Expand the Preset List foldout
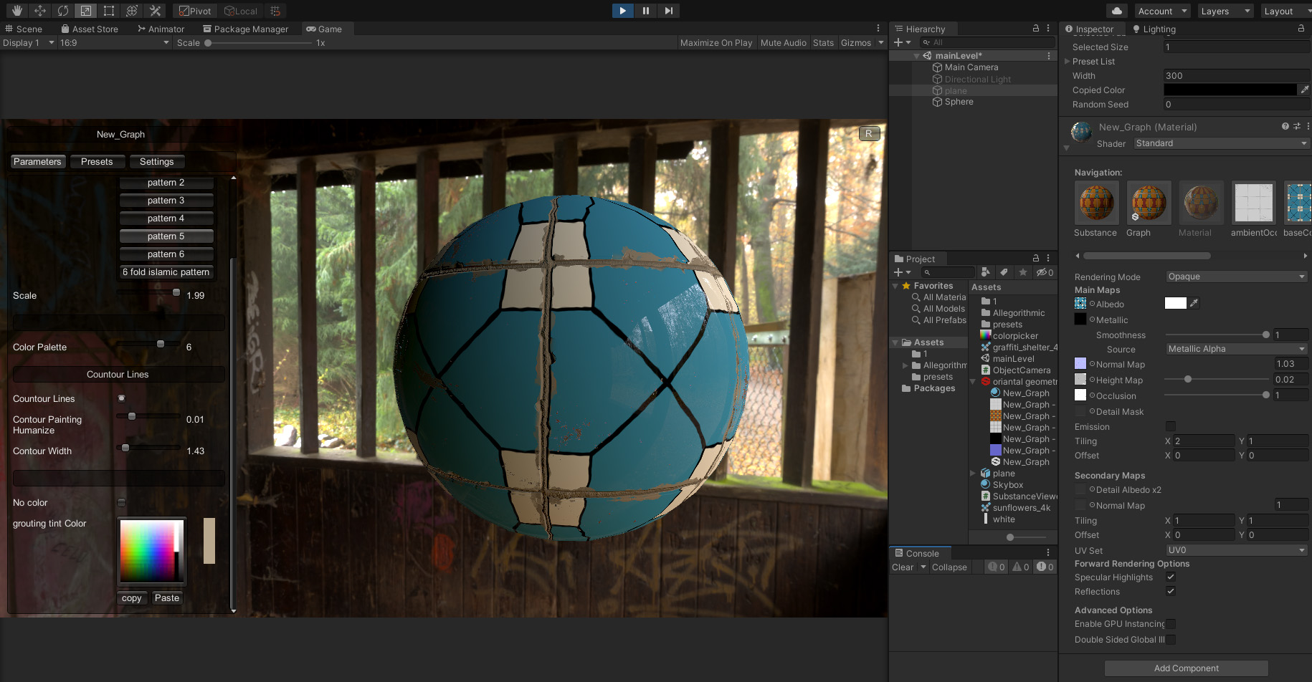 [1067, 62]
